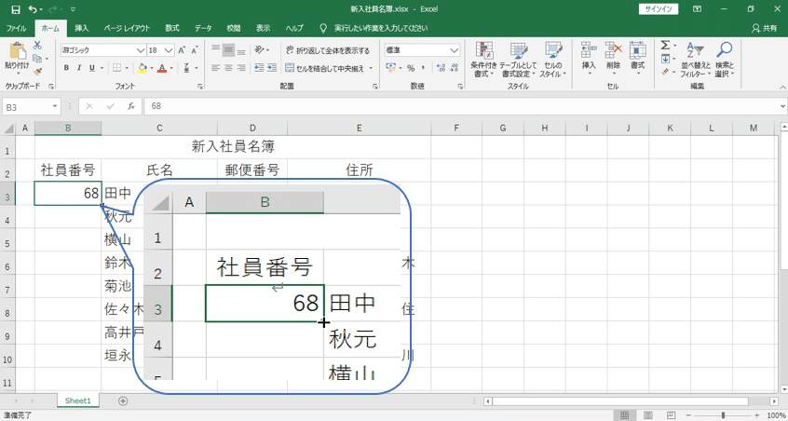Click the AutoSum sigma icon
This screenshot has height=421, width=788.
coord(665,46)
